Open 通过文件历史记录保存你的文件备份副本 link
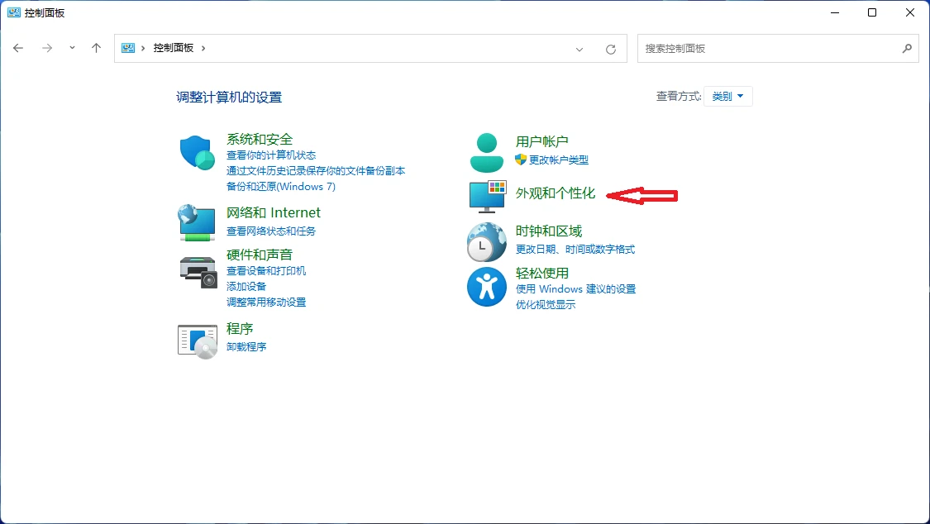 (x=316, y=171)
